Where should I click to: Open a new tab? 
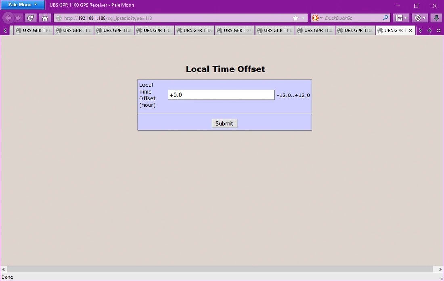pyautogui.click(x=429, y=31)
